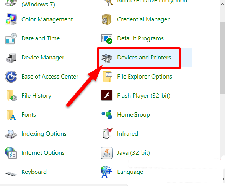Open the HomeGroup icon

(107, 114)
